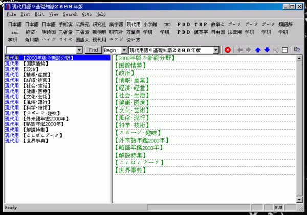Open the View menu
The height and width of the screenshot is (215, 307).
(53, 14)
